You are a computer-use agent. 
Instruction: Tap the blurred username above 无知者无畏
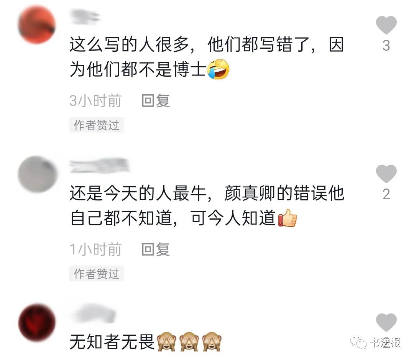point(95,314)
